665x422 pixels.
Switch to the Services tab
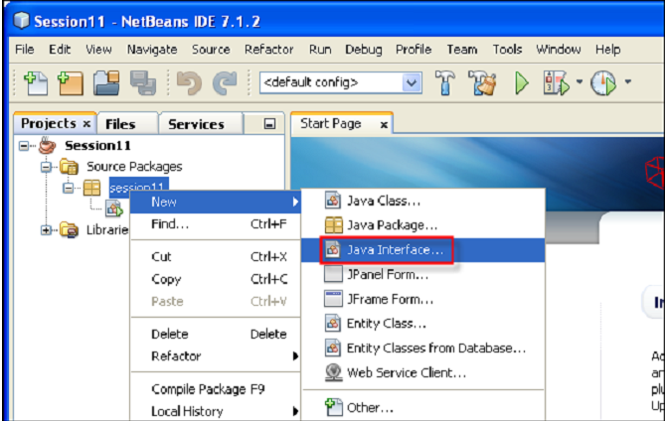point(201,124)
